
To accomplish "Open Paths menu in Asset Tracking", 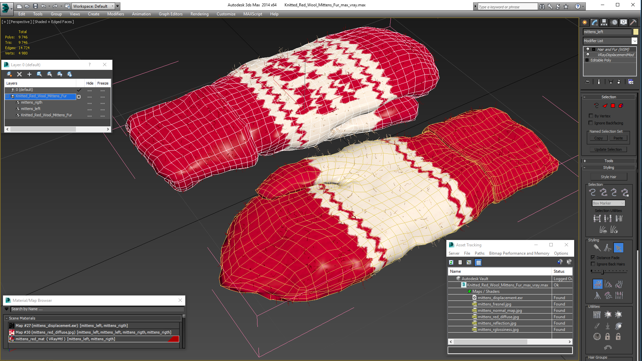I will [x=479, y=253].
